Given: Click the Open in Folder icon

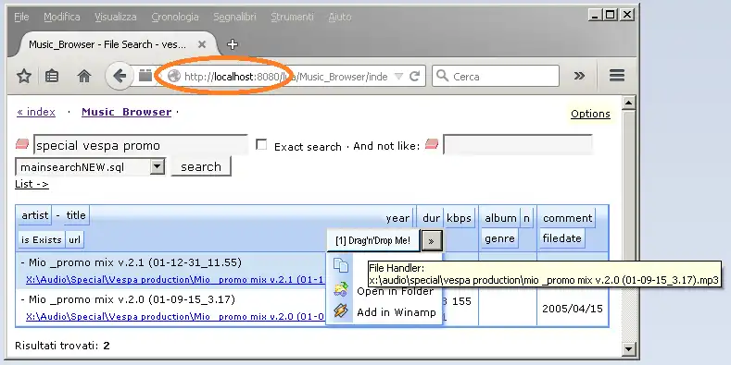Looking at the screenshot, I should pos(341,289).
